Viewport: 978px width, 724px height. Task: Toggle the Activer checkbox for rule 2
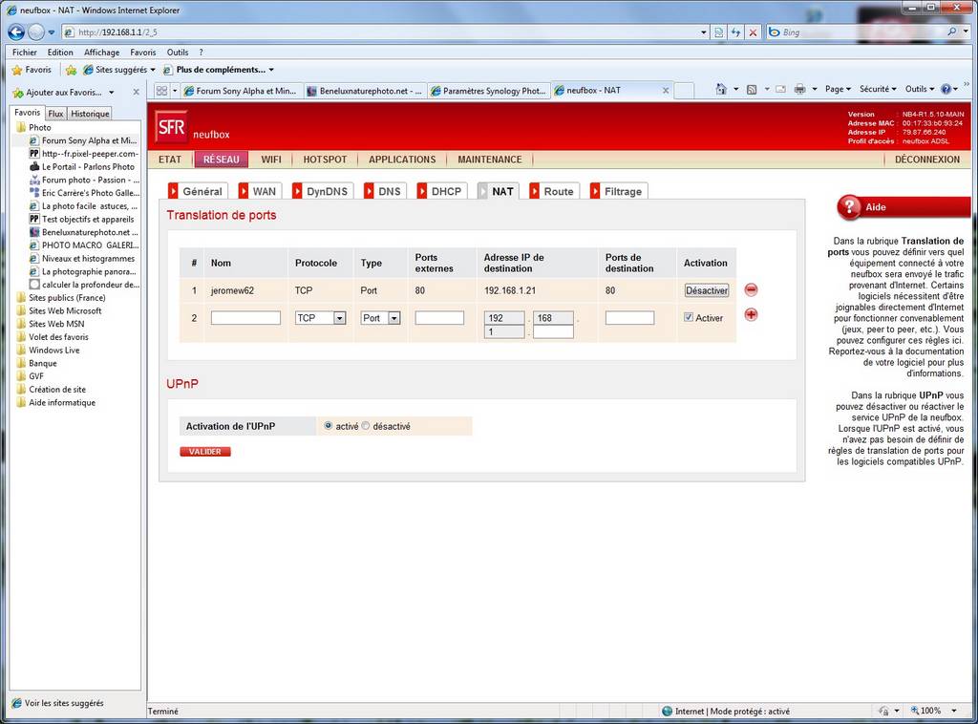[689, 317]
